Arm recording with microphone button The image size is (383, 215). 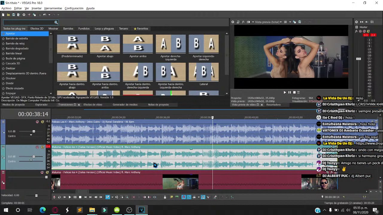[54, 197]
